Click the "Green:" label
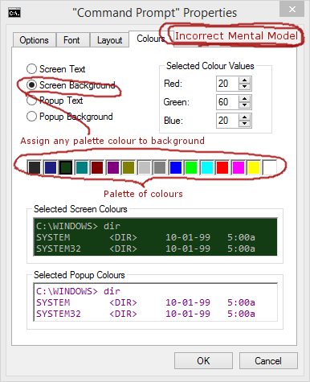The image size is (310, 382). [x=177, y=102]
